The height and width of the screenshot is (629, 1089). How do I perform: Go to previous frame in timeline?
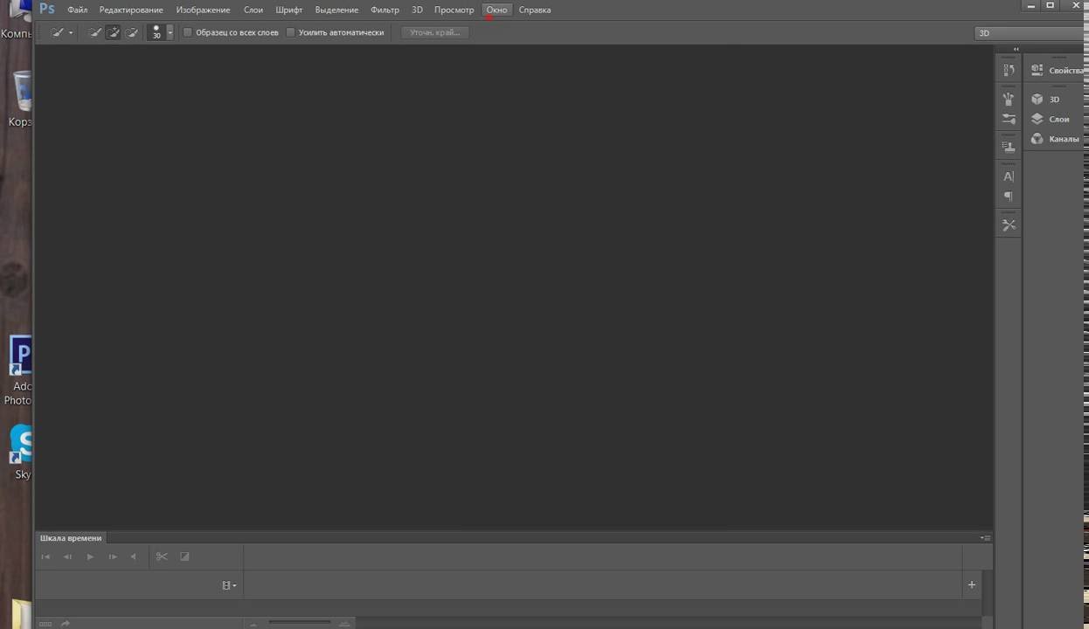pyautogui.click(x=67, y=556)
